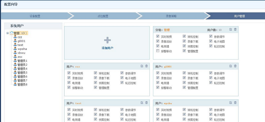The width and height of the screenshot is (265, 122).
Task: Select 管理员5 in the user tree
Action: tap(22, 73)
